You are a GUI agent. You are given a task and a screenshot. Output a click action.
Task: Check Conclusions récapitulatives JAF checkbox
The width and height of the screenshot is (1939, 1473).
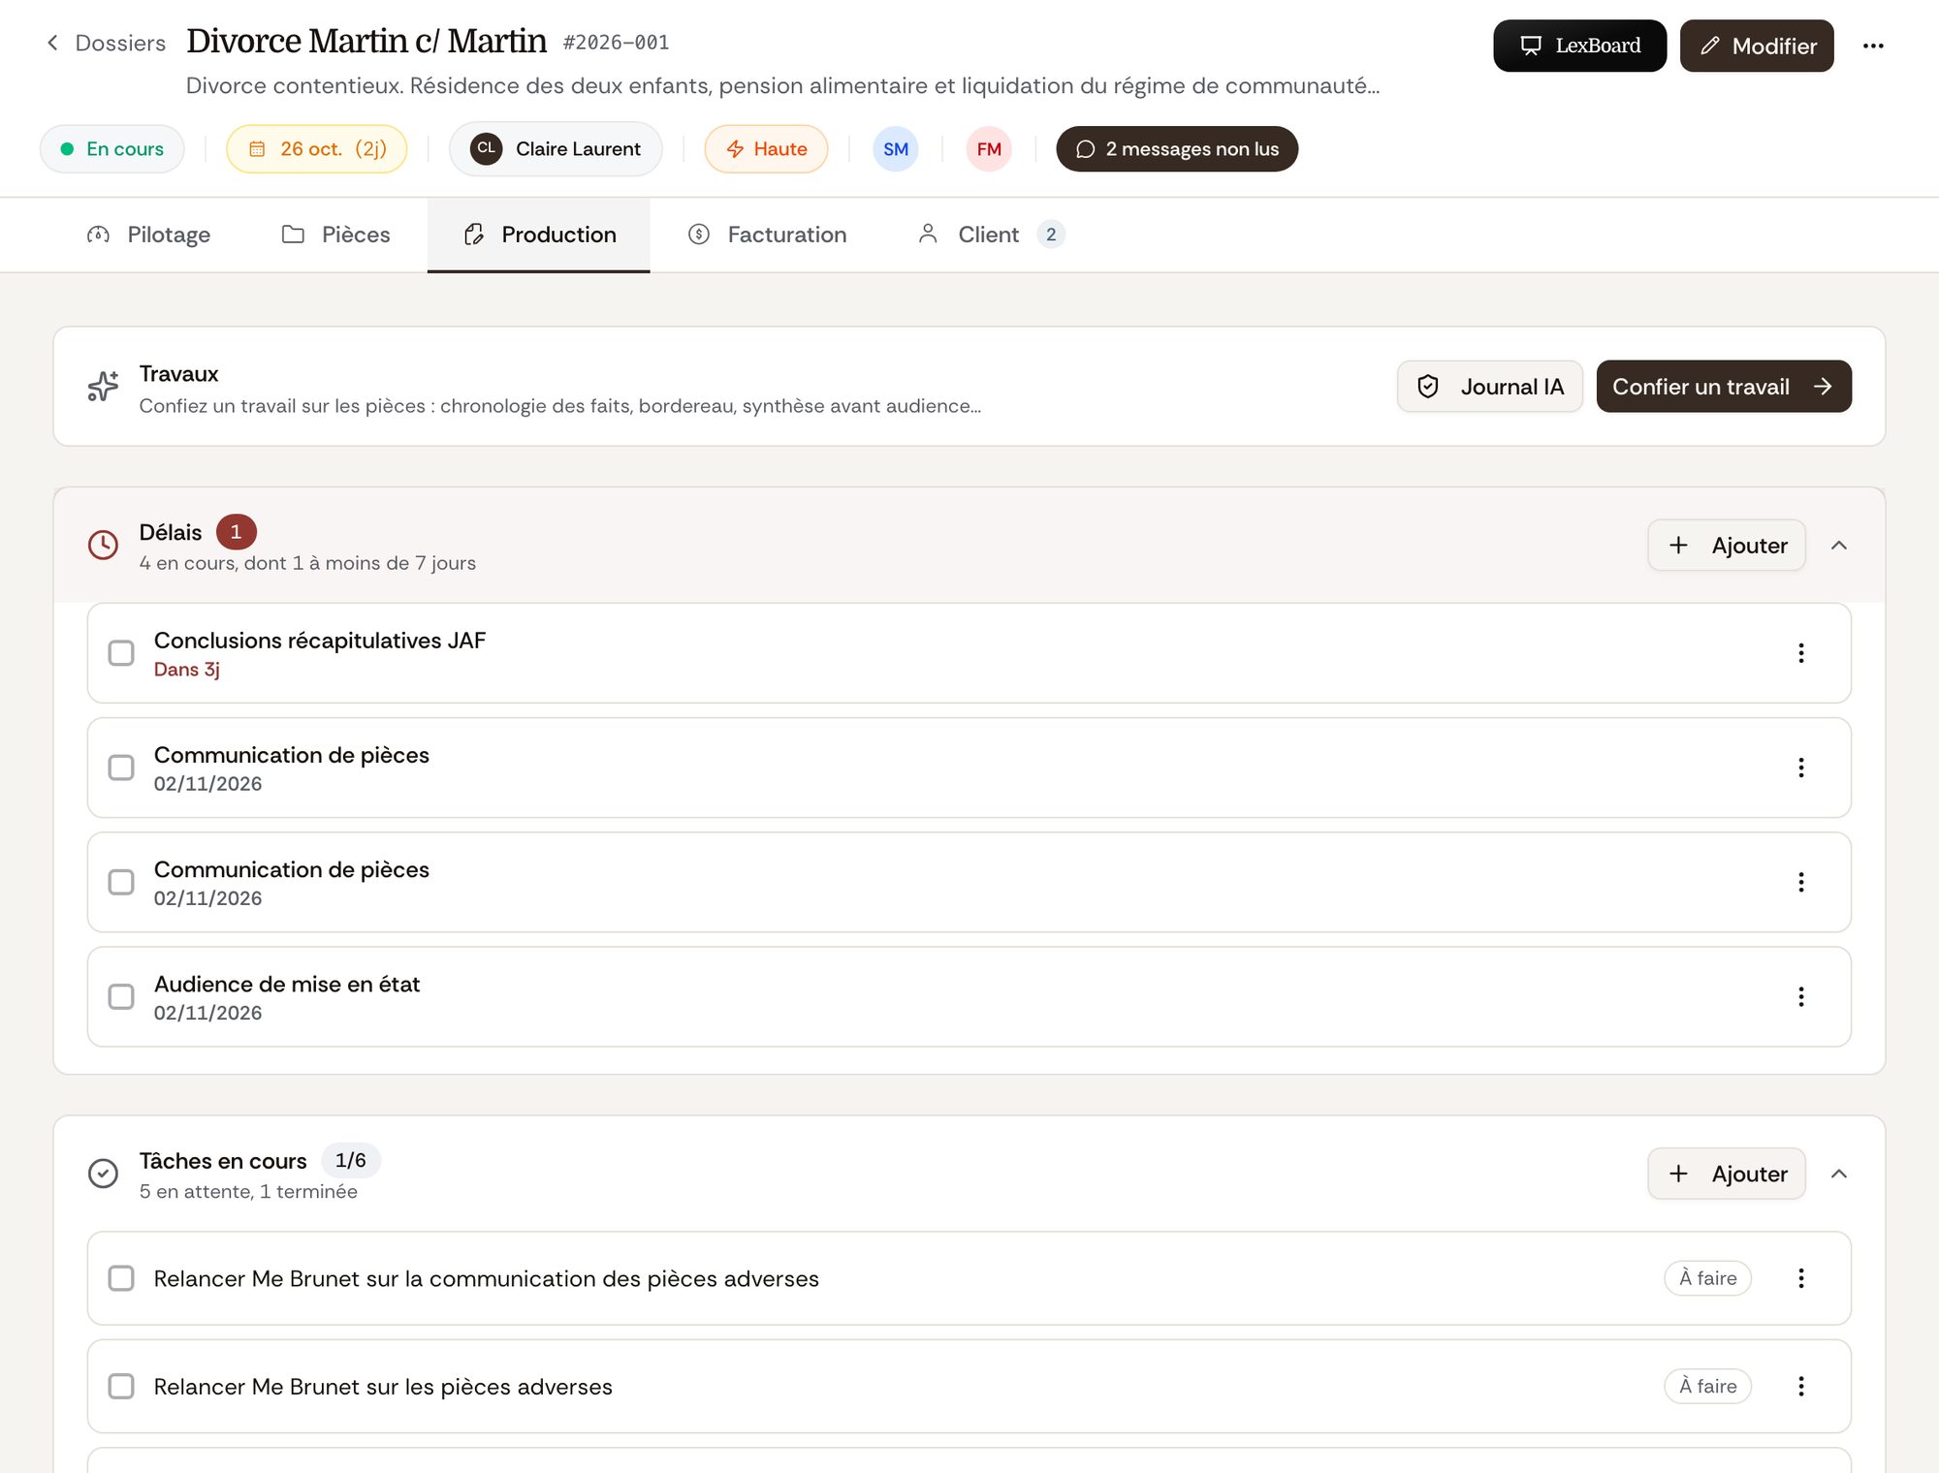tap(121, 653)
